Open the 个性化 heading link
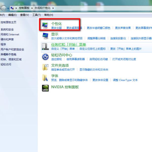Screen dimensions: 152x152 click(x=56, y=24)
